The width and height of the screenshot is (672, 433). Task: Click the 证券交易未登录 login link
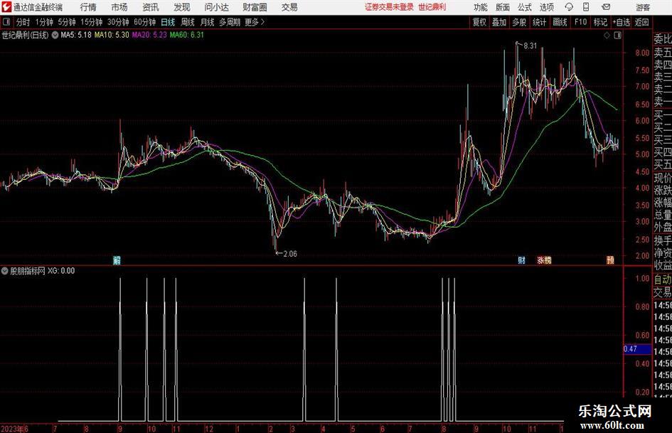click(x=389, y=7)
